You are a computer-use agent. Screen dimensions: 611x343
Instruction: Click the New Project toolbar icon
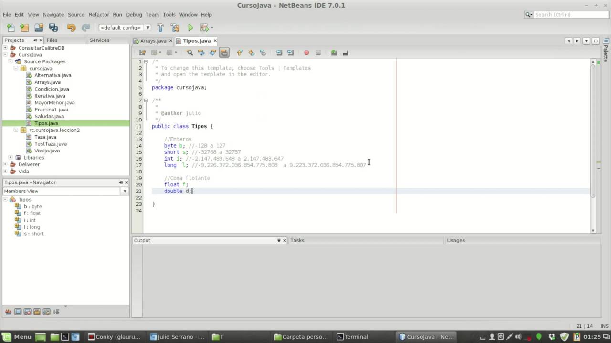[24, 28]
